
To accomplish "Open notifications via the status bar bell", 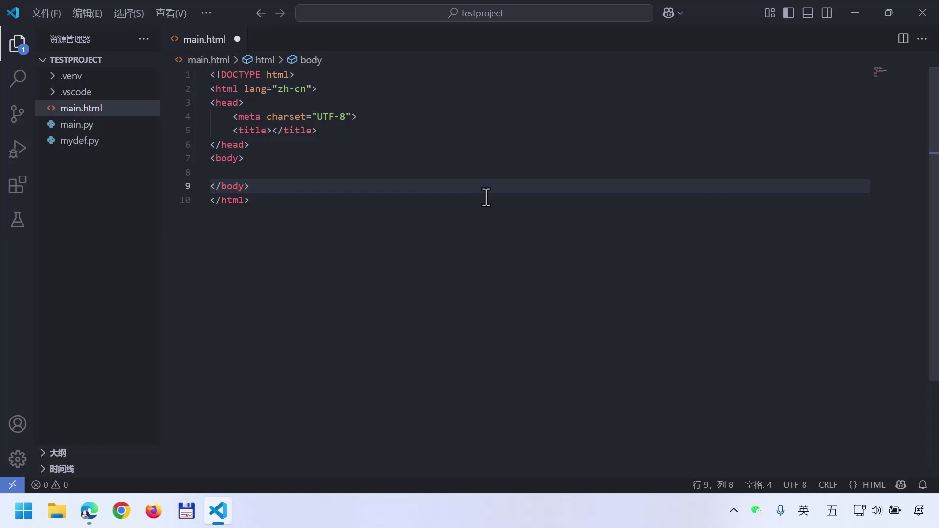I will tap(923, 484).
